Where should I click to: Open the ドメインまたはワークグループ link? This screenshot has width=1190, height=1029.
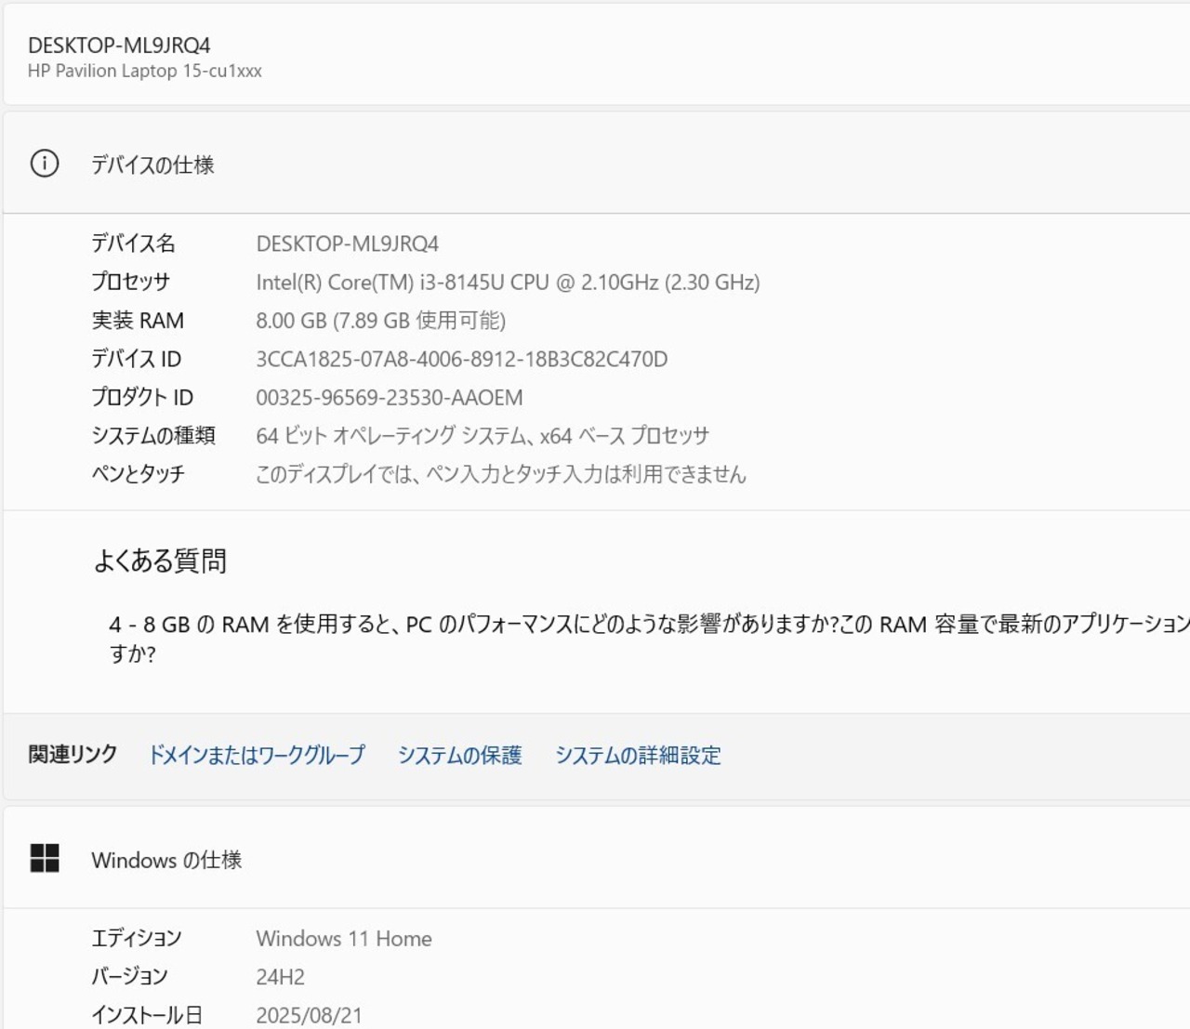point(257,755)
